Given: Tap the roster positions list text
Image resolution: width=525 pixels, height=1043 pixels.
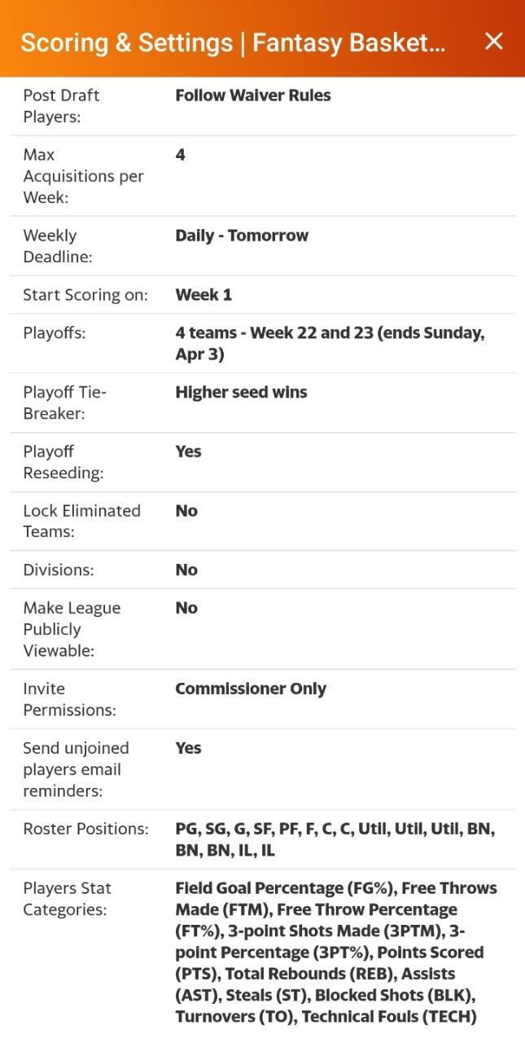Looking at the screenshot, I should [x=335, y=839].
